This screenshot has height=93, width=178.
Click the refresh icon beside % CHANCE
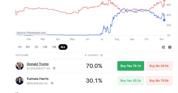coord(101,55)
